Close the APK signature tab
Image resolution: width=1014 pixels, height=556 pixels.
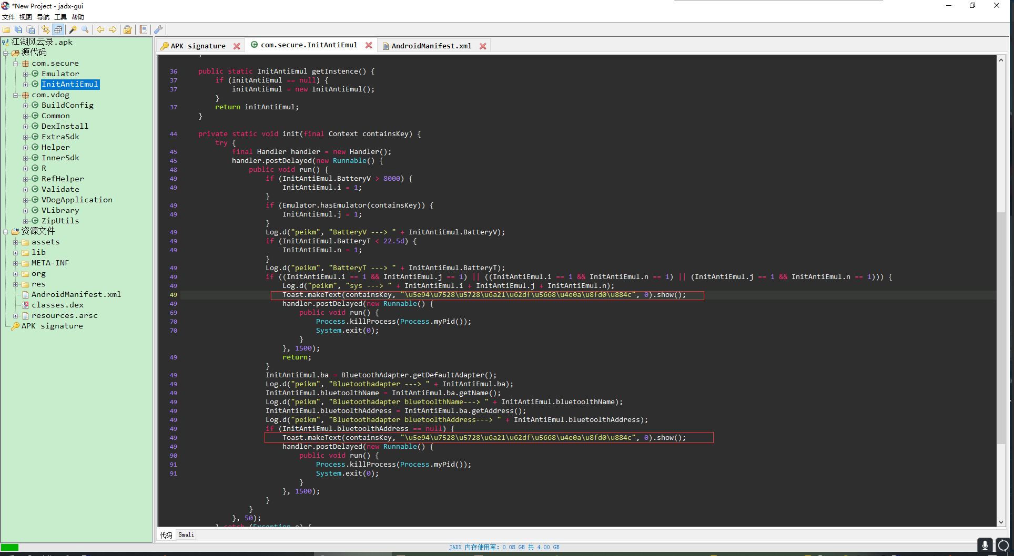pyautogui.click(x=237, y=46)
